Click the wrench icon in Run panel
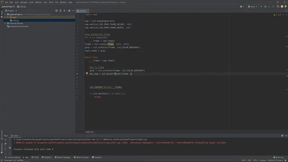288x162 pixels. point(5,144)
